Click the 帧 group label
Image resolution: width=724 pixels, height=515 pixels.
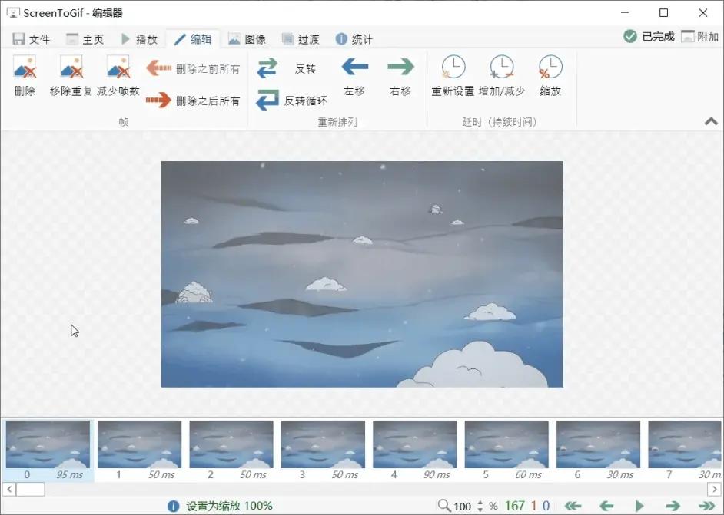tap(123, 122)
